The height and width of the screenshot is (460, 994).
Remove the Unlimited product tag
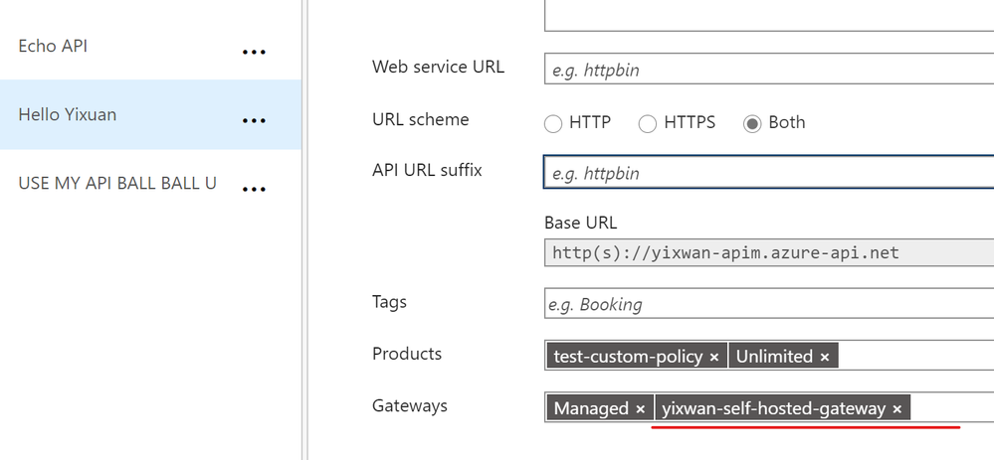825,358
